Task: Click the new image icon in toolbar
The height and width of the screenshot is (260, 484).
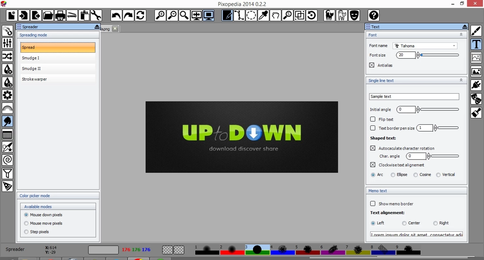Action: tap(12, 15)
